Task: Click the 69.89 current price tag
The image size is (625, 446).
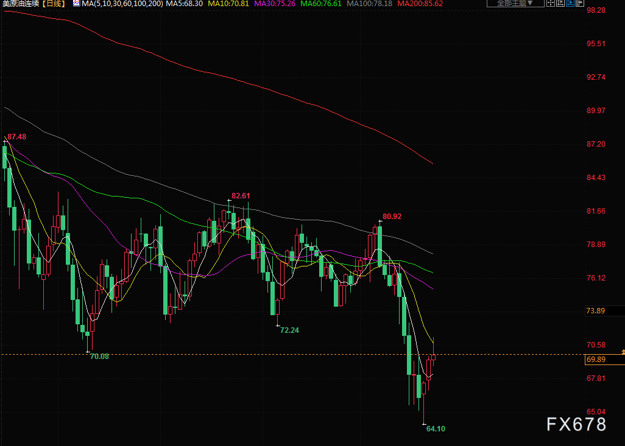Action: [595, 360]
